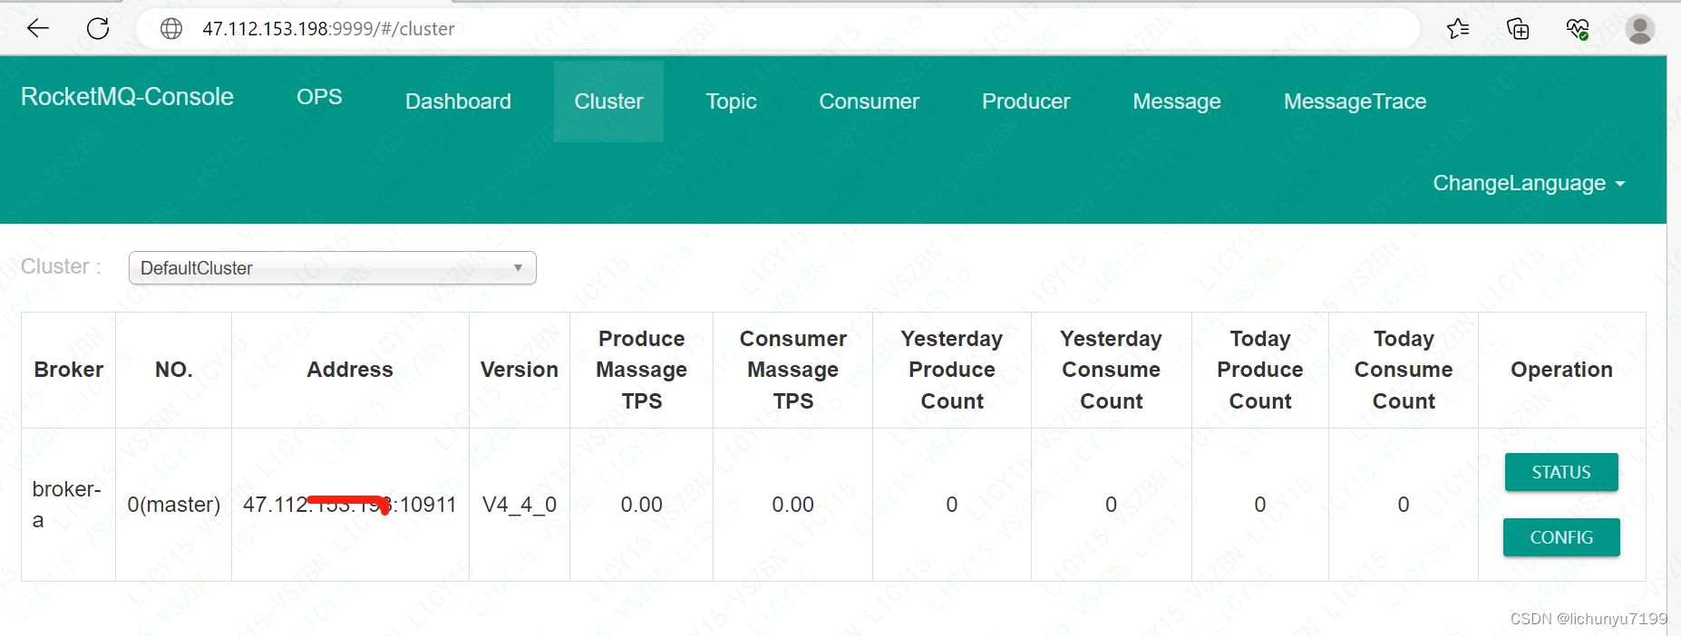Image resolution: width=1681 pixels, height=636 pixels.
Task: Click the Yesterday Produce Count header
Action: click(x=952, y=370)
